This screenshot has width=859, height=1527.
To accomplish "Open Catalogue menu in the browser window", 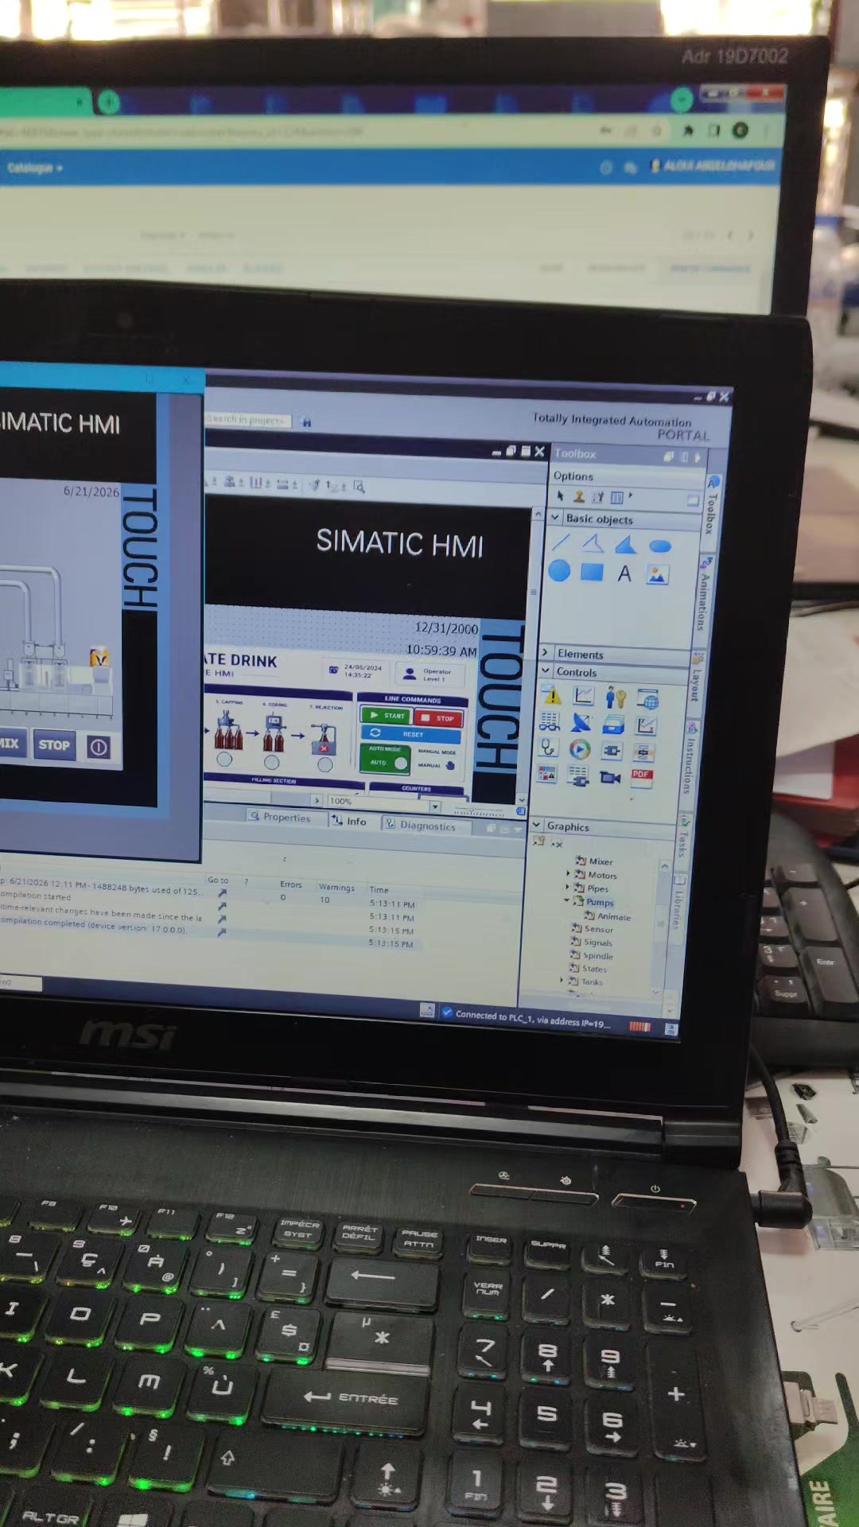I will [x=34, y=168].
